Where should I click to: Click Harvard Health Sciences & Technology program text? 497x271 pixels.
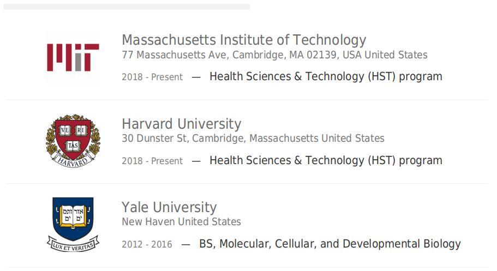[x=326, y=160]
